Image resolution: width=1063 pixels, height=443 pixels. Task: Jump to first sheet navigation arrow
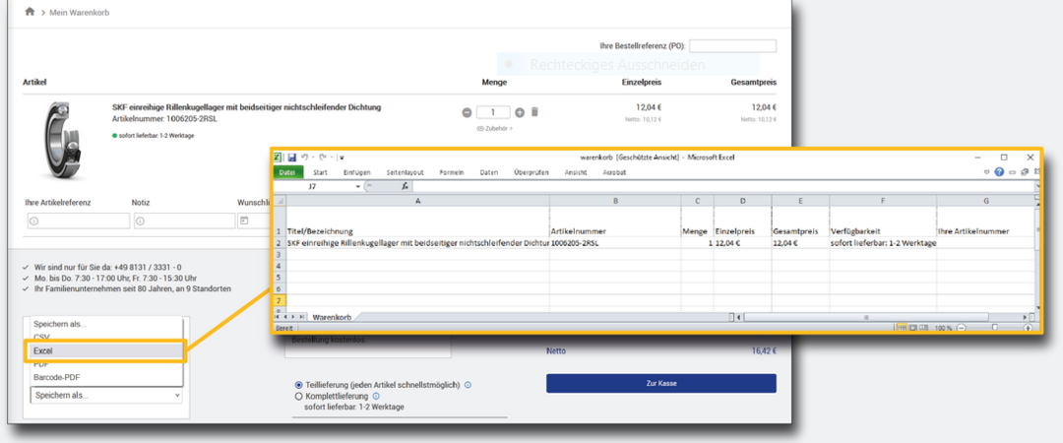277,317
